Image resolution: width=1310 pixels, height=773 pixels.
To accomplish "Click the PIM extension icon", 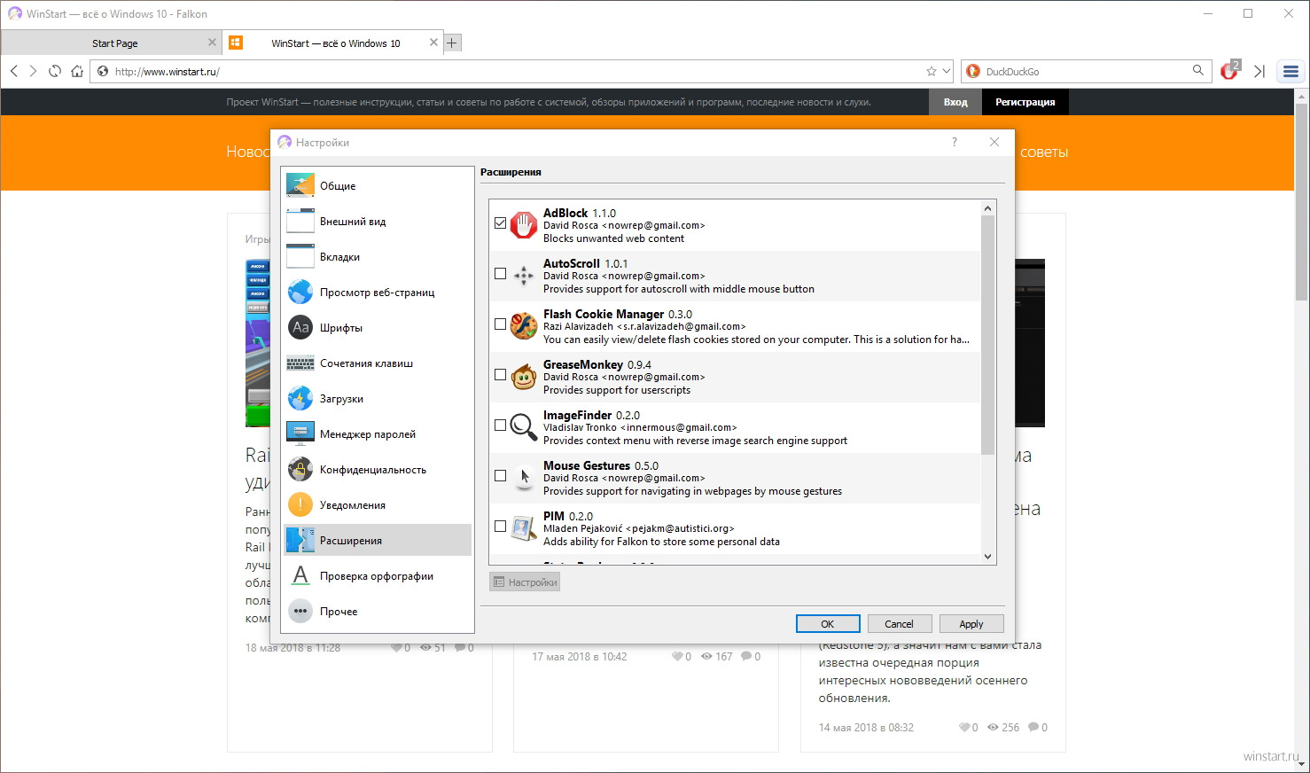I will click(524, 528).
